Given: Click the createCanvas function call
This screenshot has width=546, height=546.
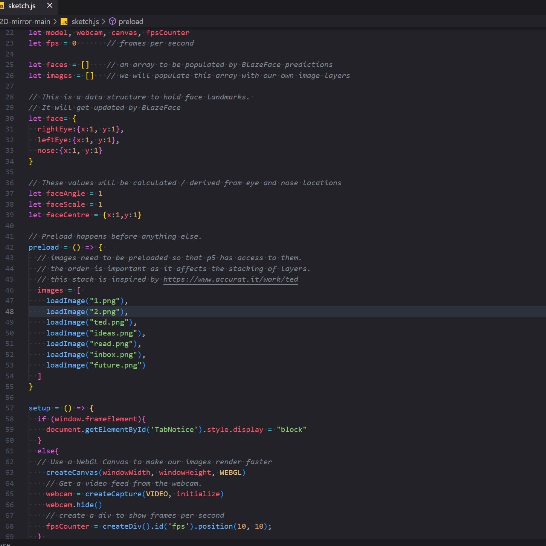Looking at the screenshot, I should 72,473.
